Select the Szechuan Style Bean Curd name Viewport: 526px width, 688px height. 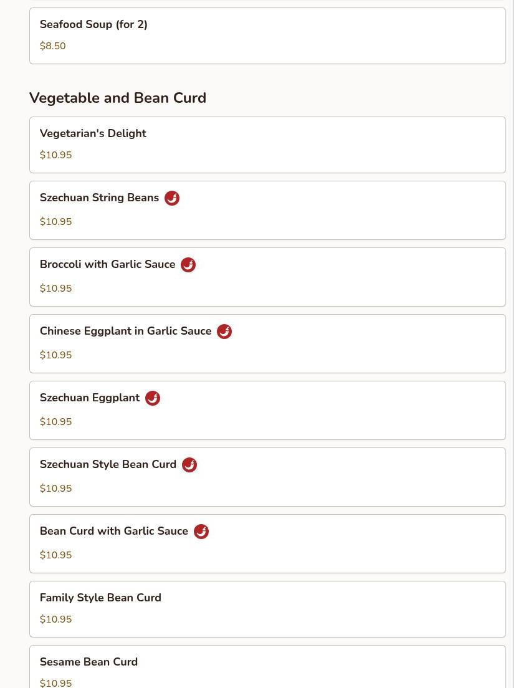[x=108, y=464]
